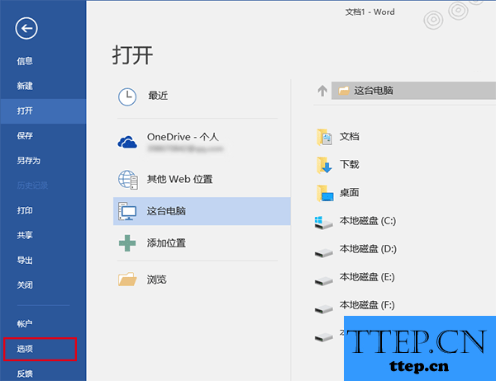The height and width of the screenshot is (381, 496).
Task: Click the 本地磁盘 (E:) drive icon
Action: 323,280
